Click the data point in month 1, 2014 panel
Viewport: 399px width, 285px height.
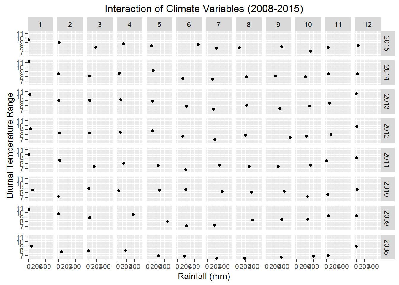coord(29,62)
